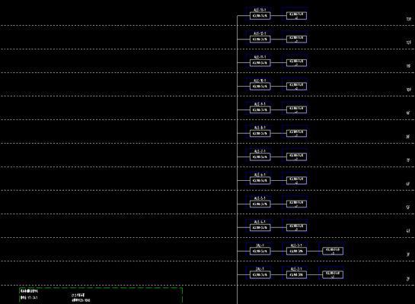Screen dimensions: 415x304
Task: Select the 4F floor label at right
Action: [408, 230]
